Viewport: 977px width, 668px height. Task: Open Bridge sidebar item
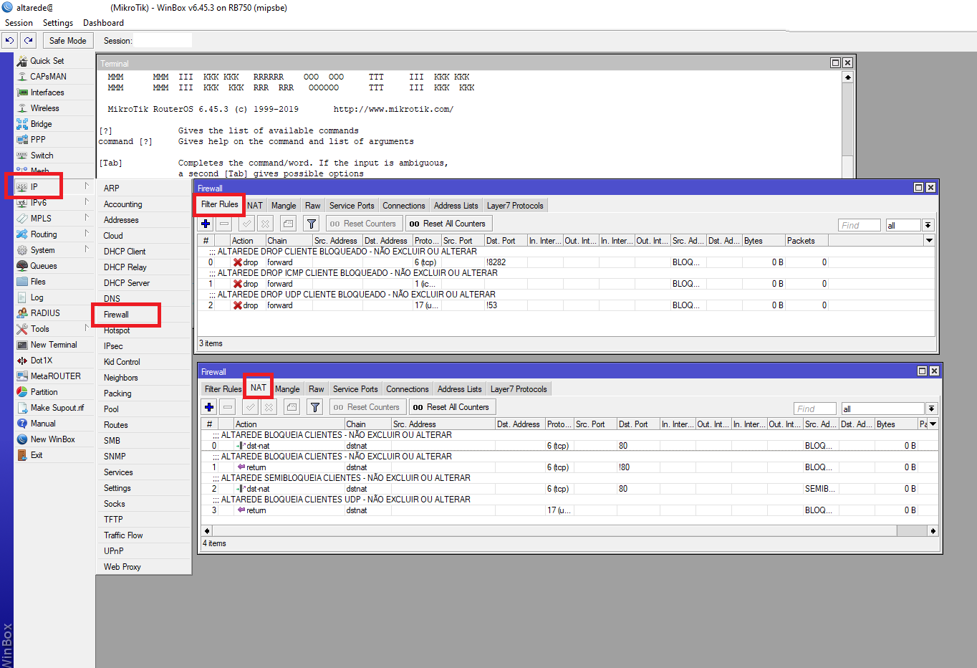point(41,124)
